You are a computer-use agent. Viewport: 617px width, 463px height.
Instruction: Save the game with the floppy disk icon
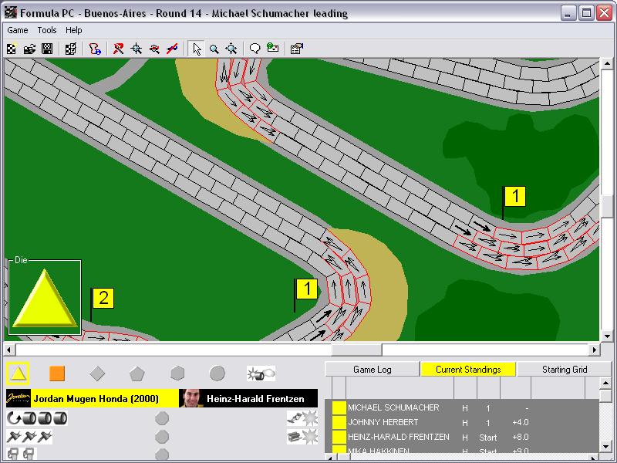click(47, 49)
